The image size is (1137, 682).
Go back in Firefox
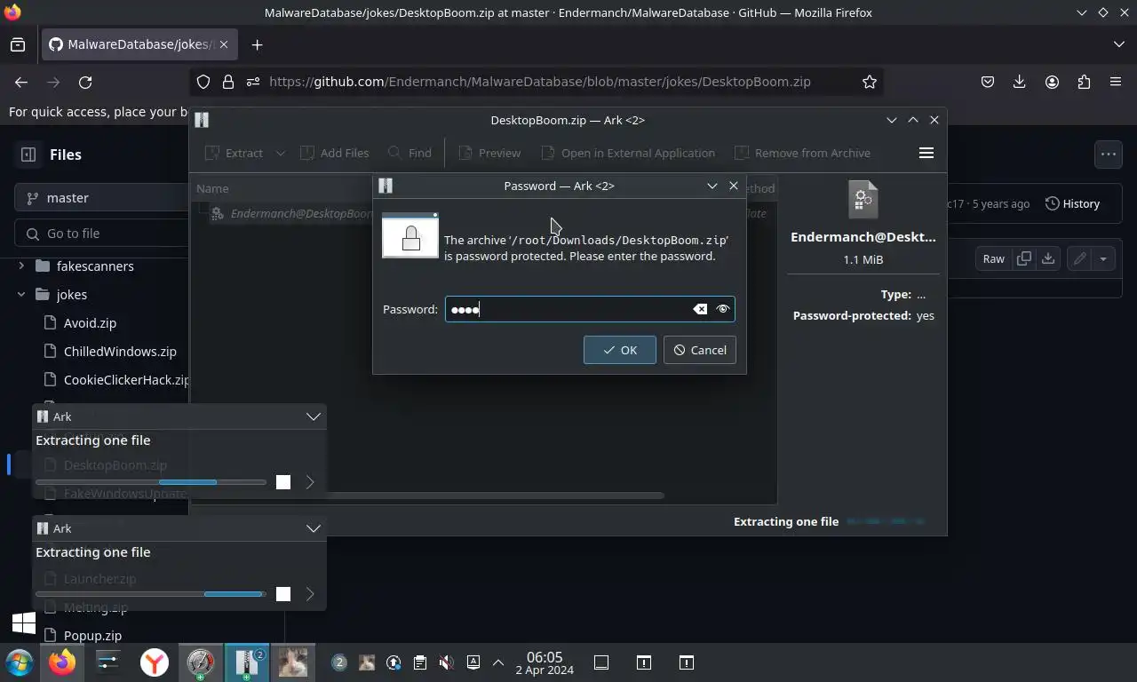(x=21, y=82)
